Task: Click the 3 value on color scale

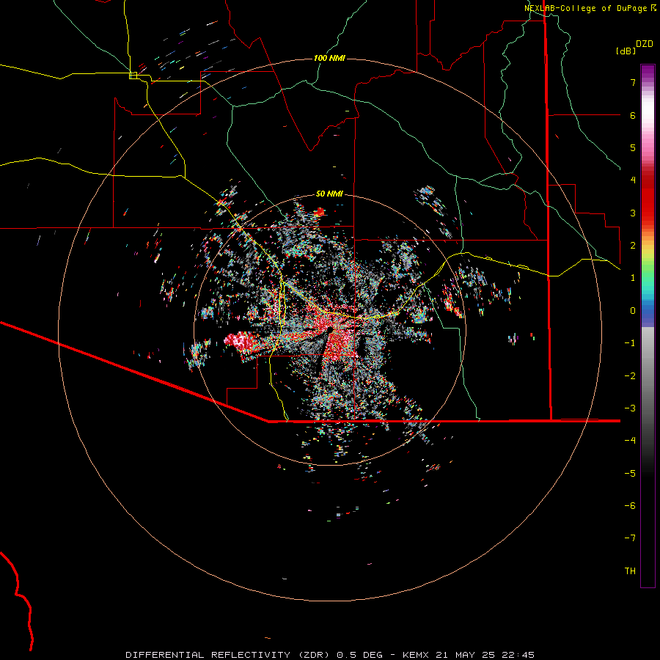Action: point(633,213)
